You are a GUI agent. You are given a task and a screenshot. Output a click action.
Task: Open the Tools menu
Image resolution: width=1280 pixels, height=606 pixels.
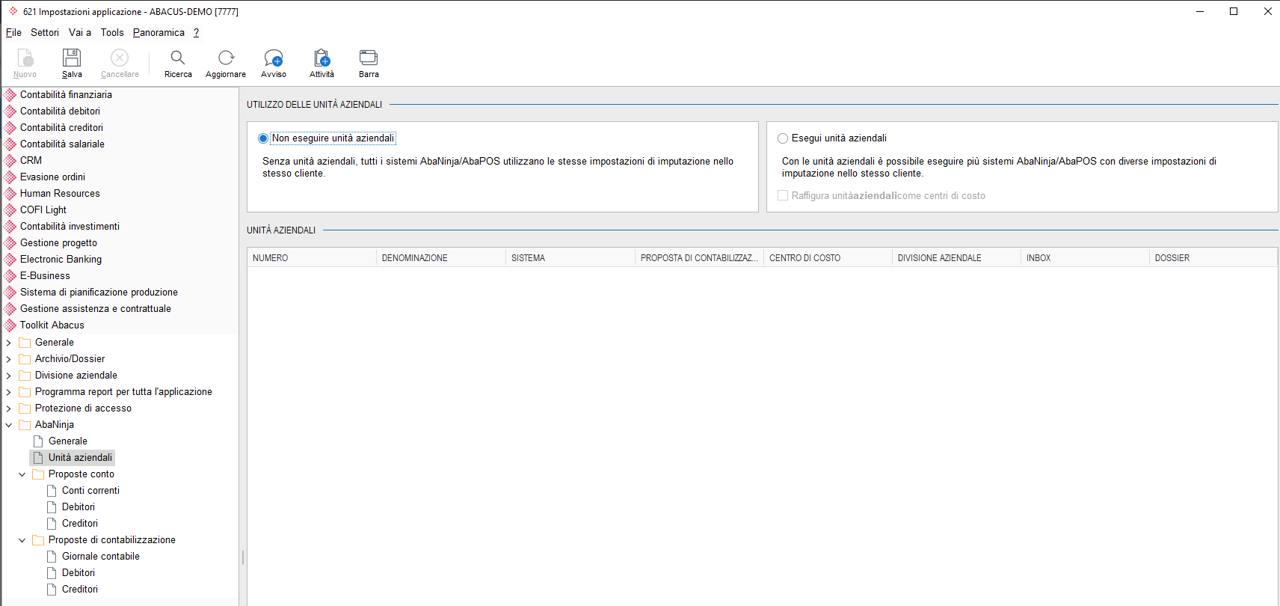coord(112,33)
